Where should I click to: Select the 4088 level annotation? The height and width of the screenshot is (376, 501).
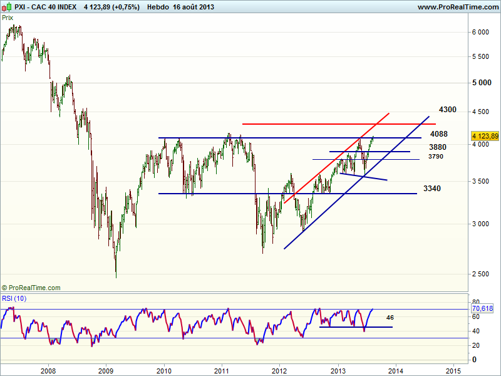point(438,134)
